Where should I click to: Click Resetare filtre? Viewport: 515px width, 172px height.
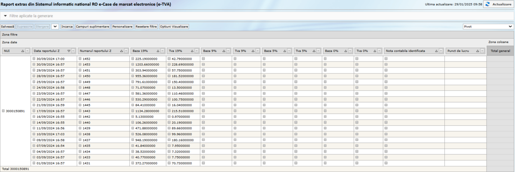point(146,27)
